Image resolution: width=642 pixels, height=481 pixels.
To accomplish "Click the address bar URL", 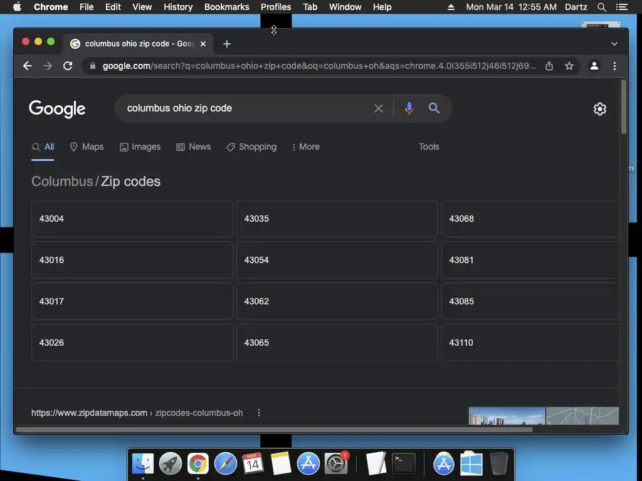I will pos(319,66).
